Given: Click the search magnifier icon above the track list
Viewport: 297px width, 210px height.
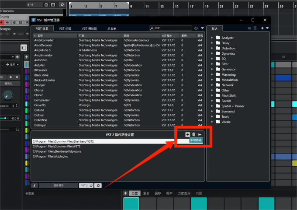Looking at the screenshot, I should click(x=62, y=4).
